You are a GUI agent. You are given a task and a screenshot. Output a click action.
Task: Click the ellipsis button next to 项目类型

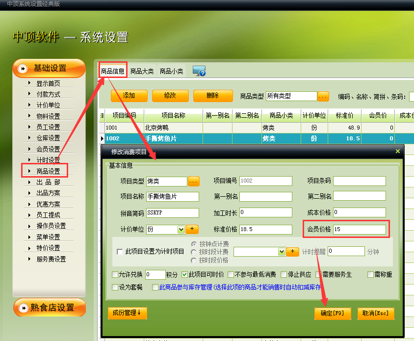(194, 181)
